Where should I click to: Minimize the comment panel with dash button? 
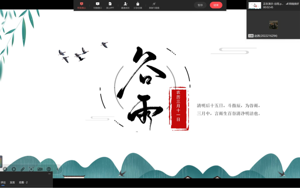pos(49,174)
